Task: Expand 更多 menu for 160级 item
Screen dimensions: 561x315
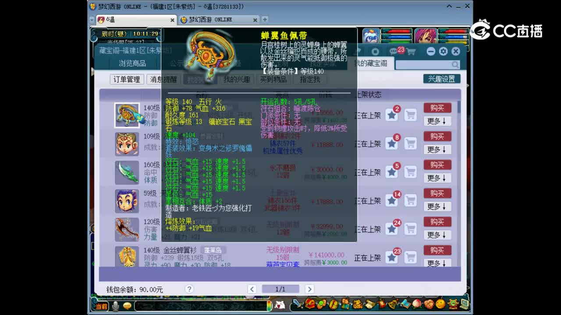Action: (x=437, y=178)
